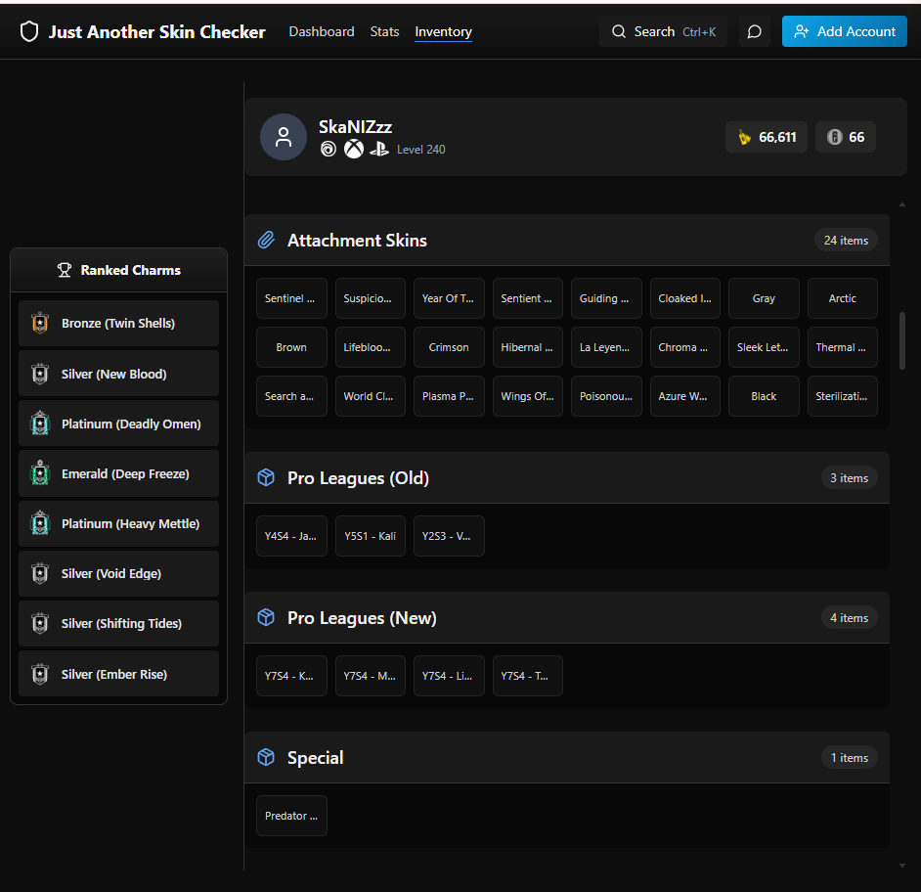The width and height of the screenshot is (921, 892).
Task: Click the Add Account button
Action: [x=844, y=31]
